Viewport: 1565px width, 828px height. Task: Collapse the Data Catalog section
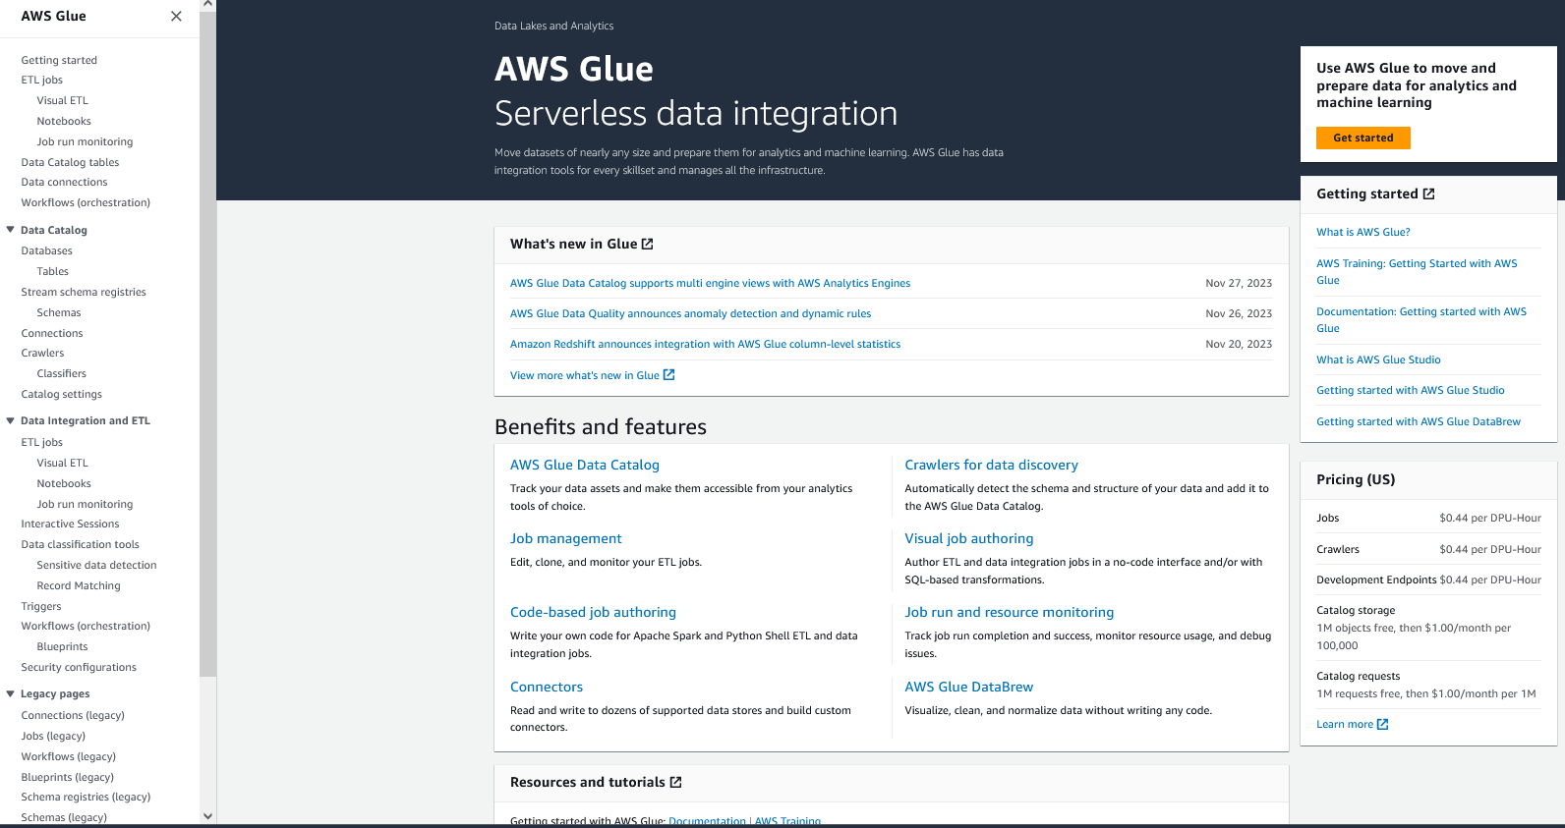11,230
